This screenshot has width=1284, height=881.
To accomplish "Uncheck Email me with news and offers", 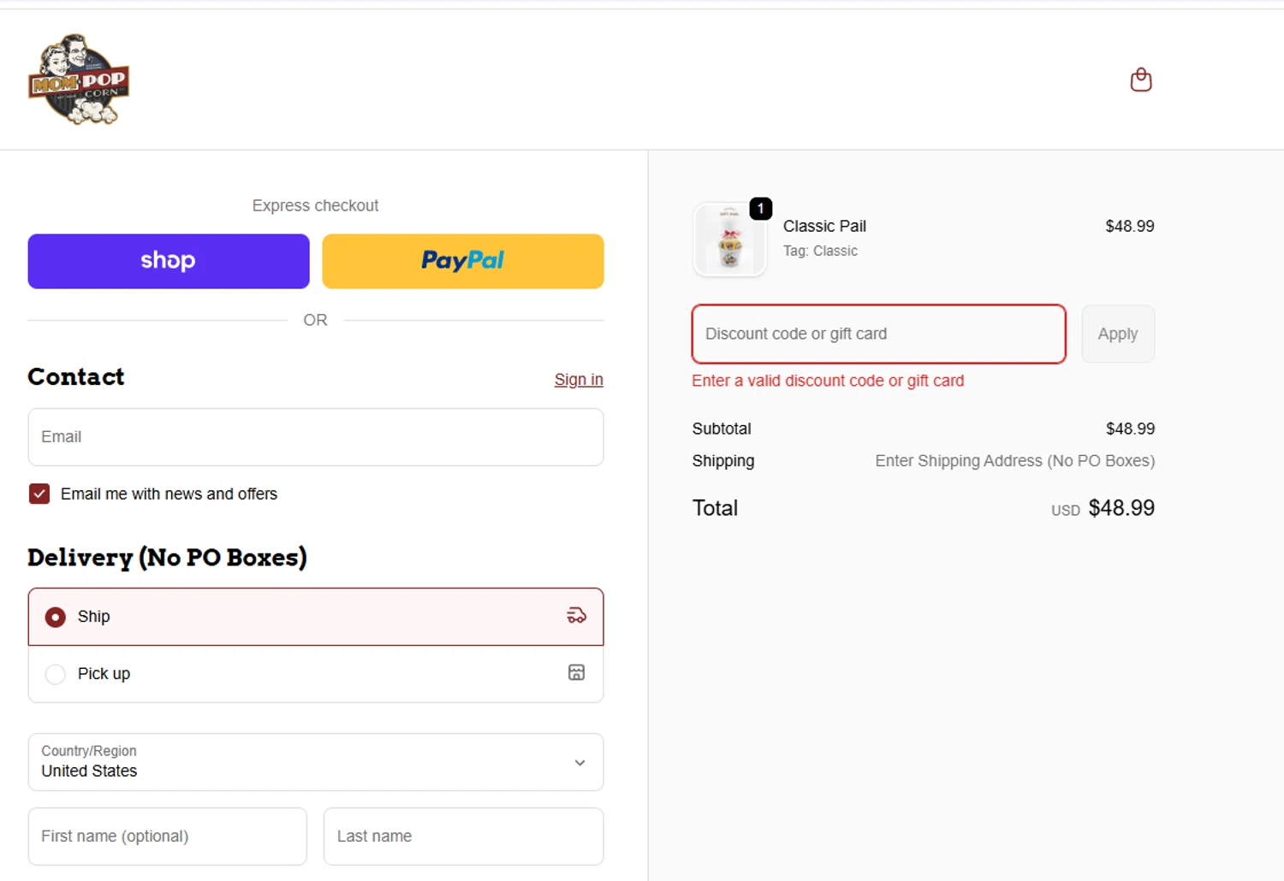I will (39, 494).
